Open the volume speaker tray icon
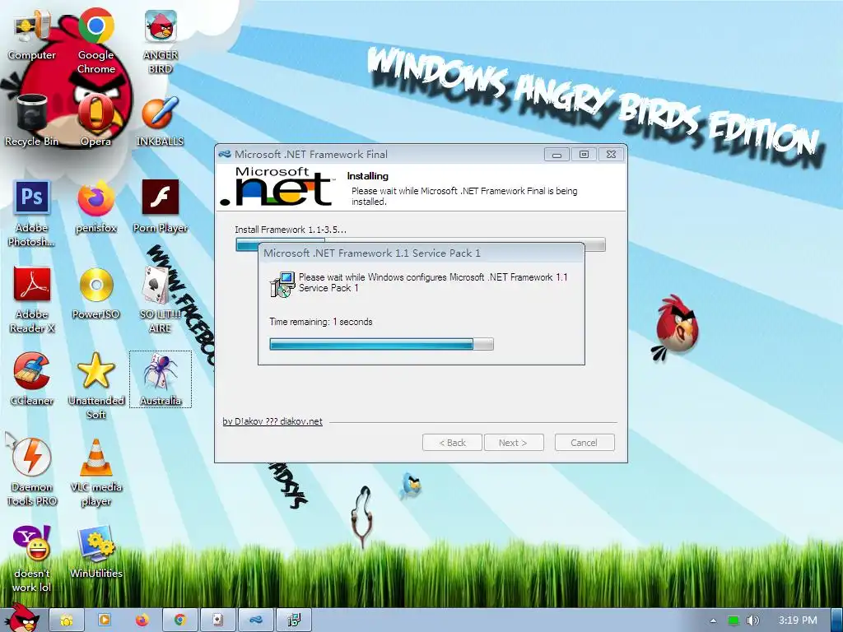Image resolution: width=843 pixels, height=632 pixels. [x=753, y=620]
